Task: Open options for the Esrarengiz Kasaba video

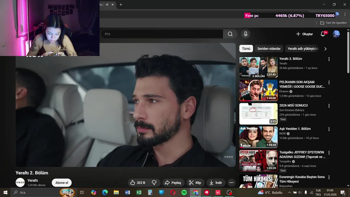Action: 329,177
